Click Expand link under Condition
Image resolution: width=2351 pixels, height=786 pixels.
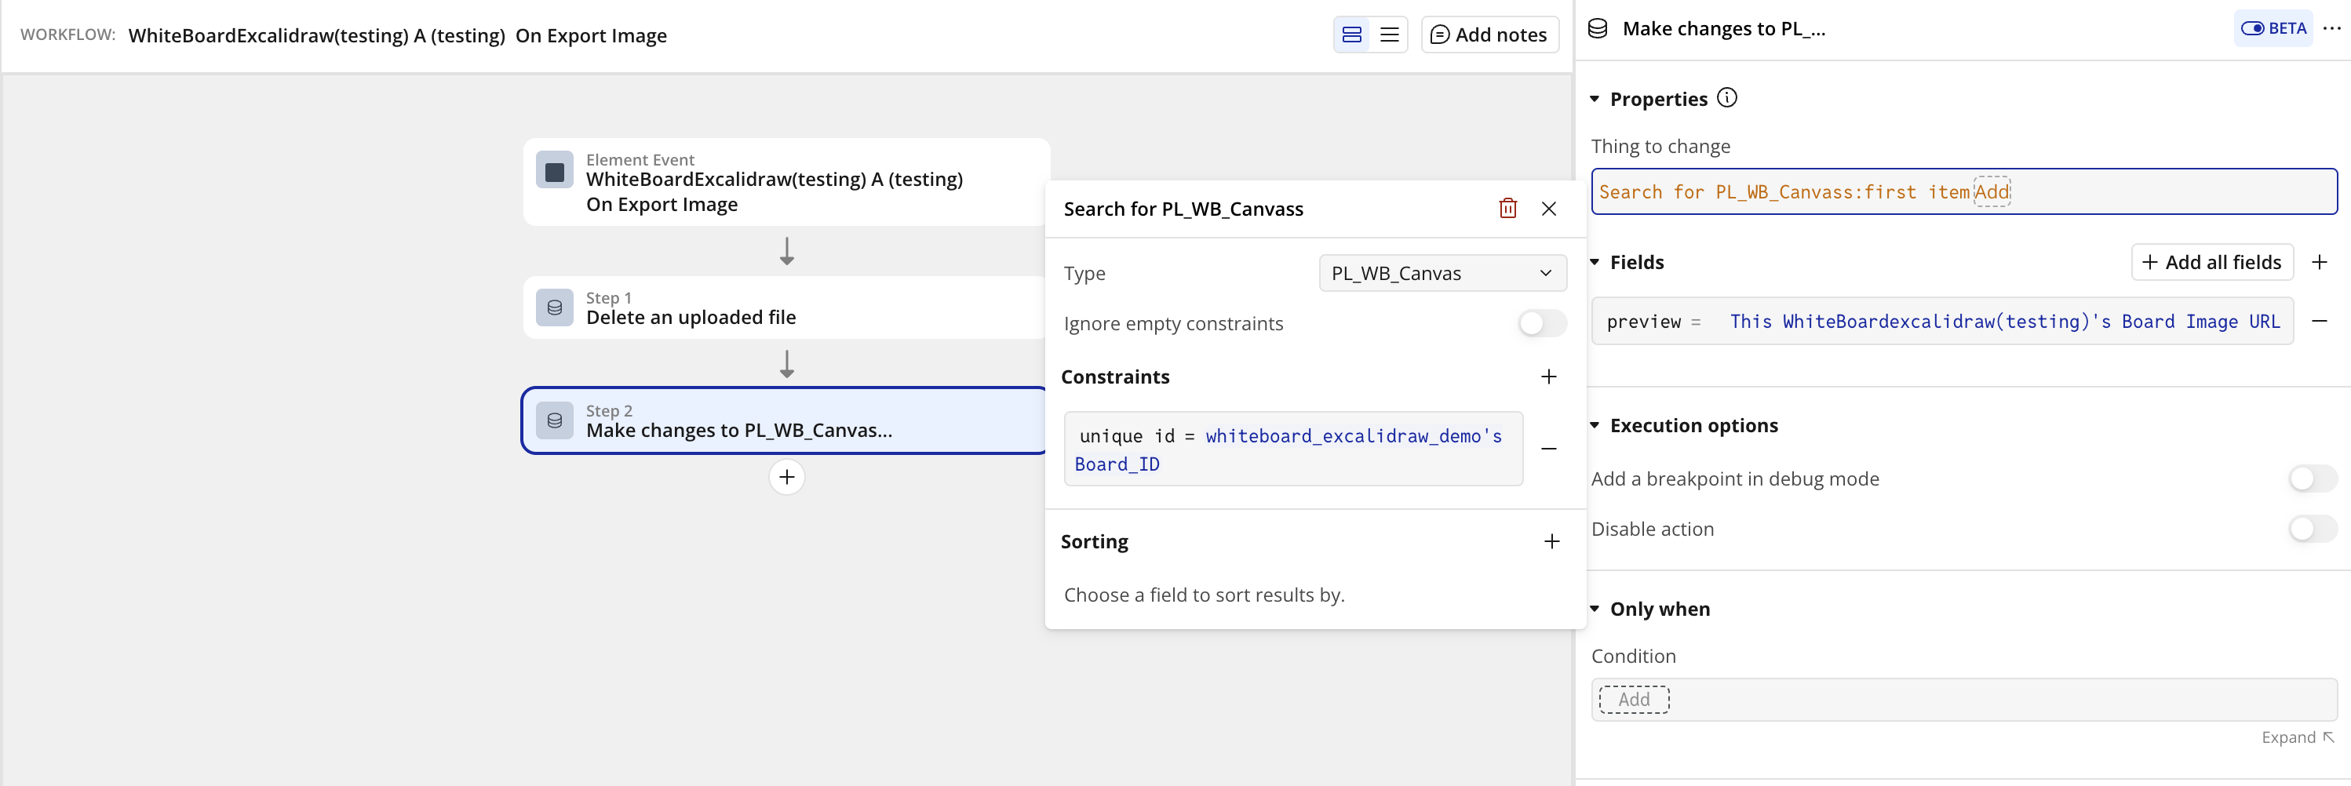[x=2297, y=737]
